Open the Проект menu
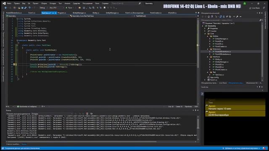This screenshot has width=269, height=151. [x=35, y=3]
